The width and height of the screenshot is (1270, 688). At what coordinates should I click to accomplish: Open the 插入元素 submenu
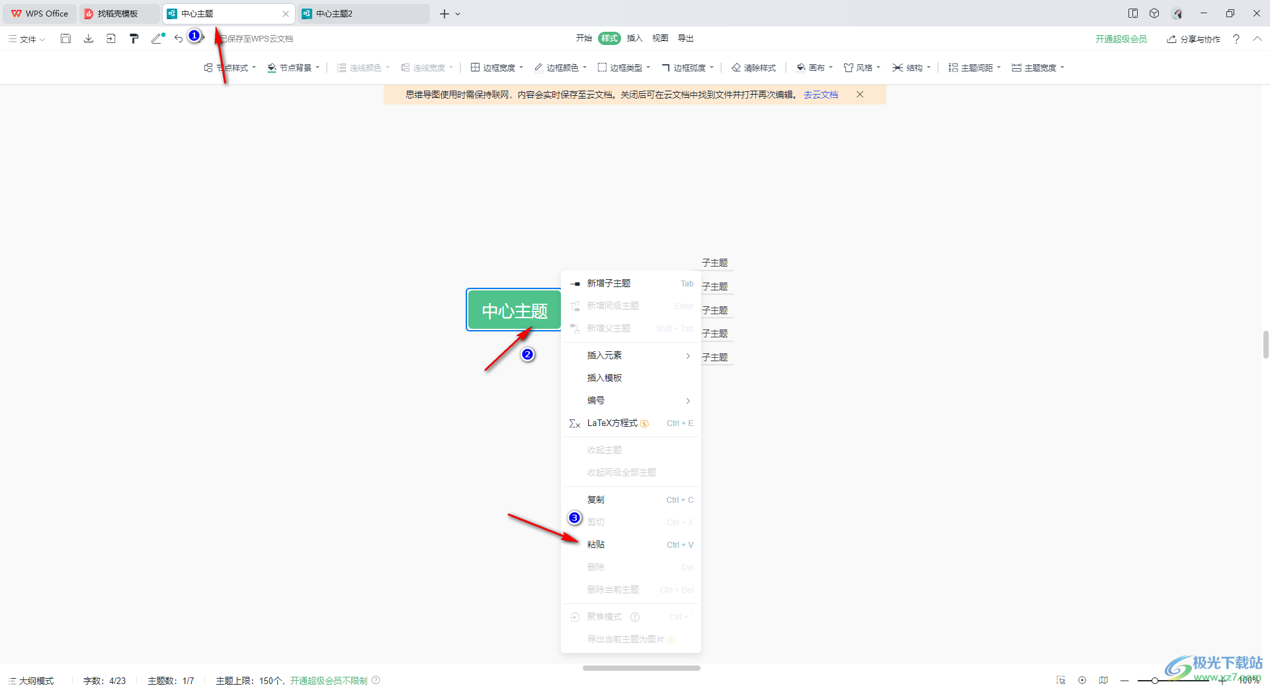(631, 355)
